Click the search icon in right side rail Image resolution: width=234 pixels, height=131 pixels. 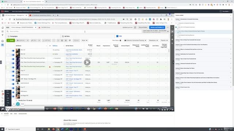click(x=172, y=43)
